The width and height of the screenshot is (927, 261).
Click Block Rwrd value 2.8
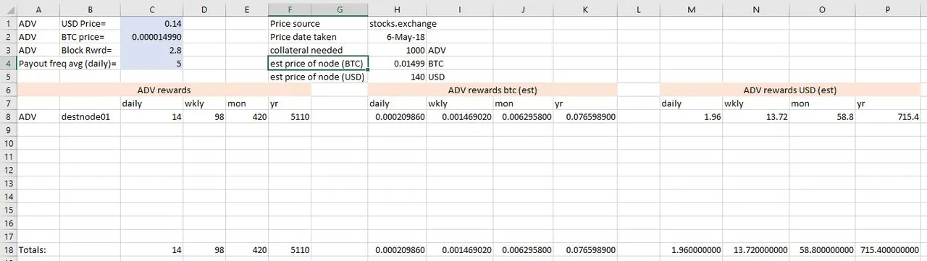click(151, 51)
